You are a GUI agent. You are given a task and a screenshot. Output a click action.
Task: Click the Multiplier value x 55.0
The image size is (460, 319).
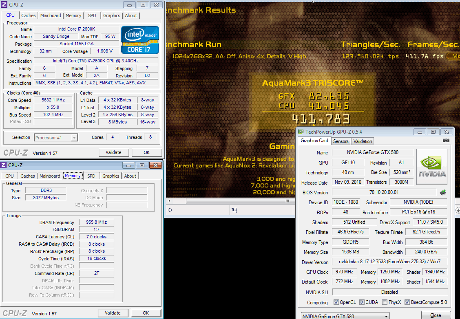[x=53, y=107]
